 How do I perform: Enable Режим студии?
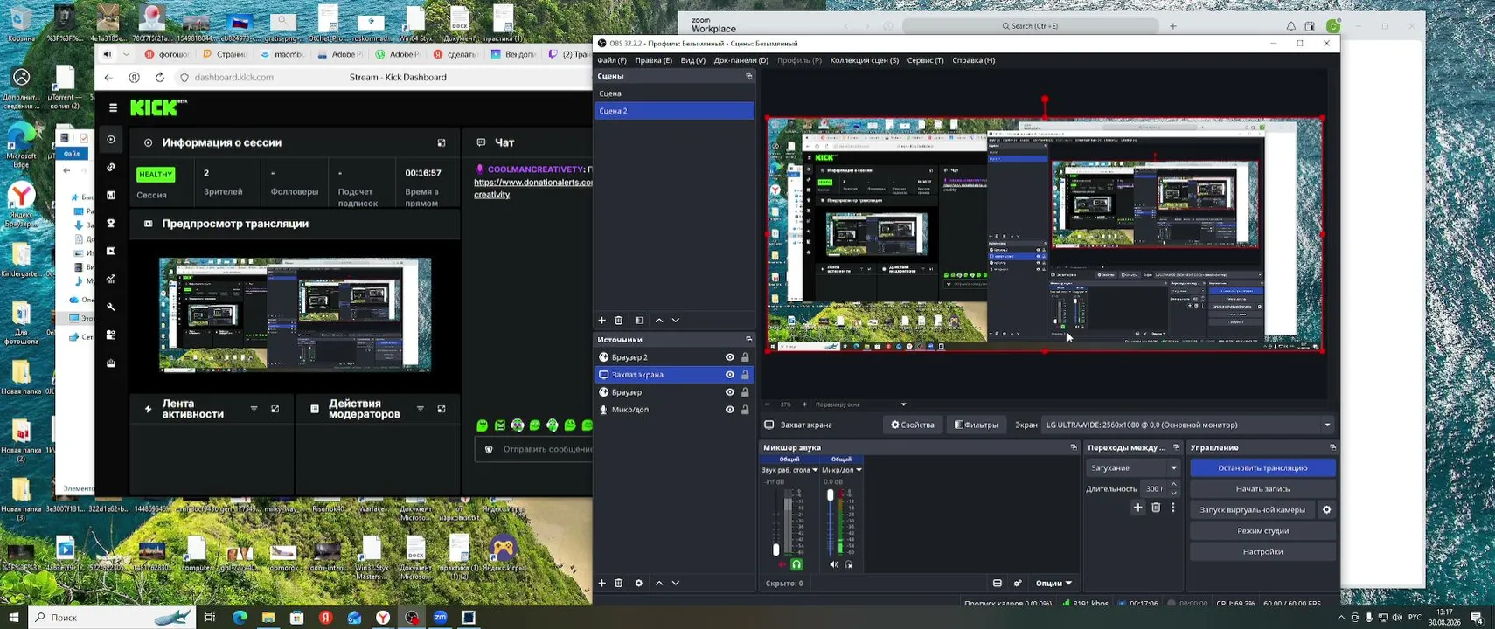click(1262, 530)
